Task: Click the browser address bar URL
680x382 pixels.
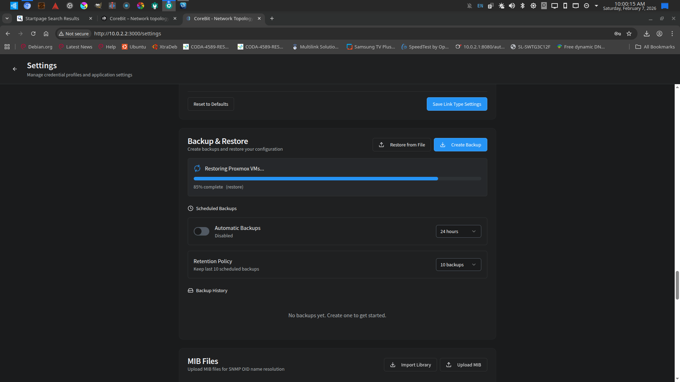Action: pyautogui.click(x=127, y=34)
